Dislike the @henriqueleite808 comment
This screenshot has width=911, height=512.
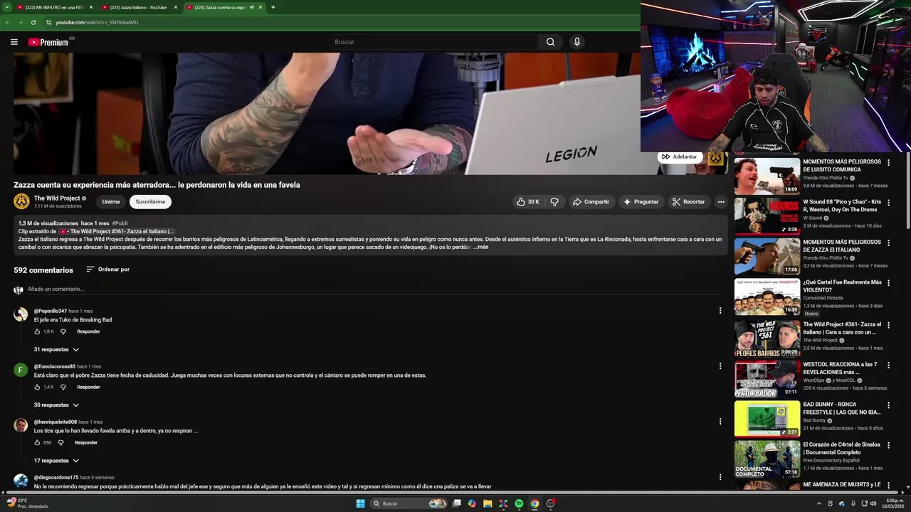point(60,442)
